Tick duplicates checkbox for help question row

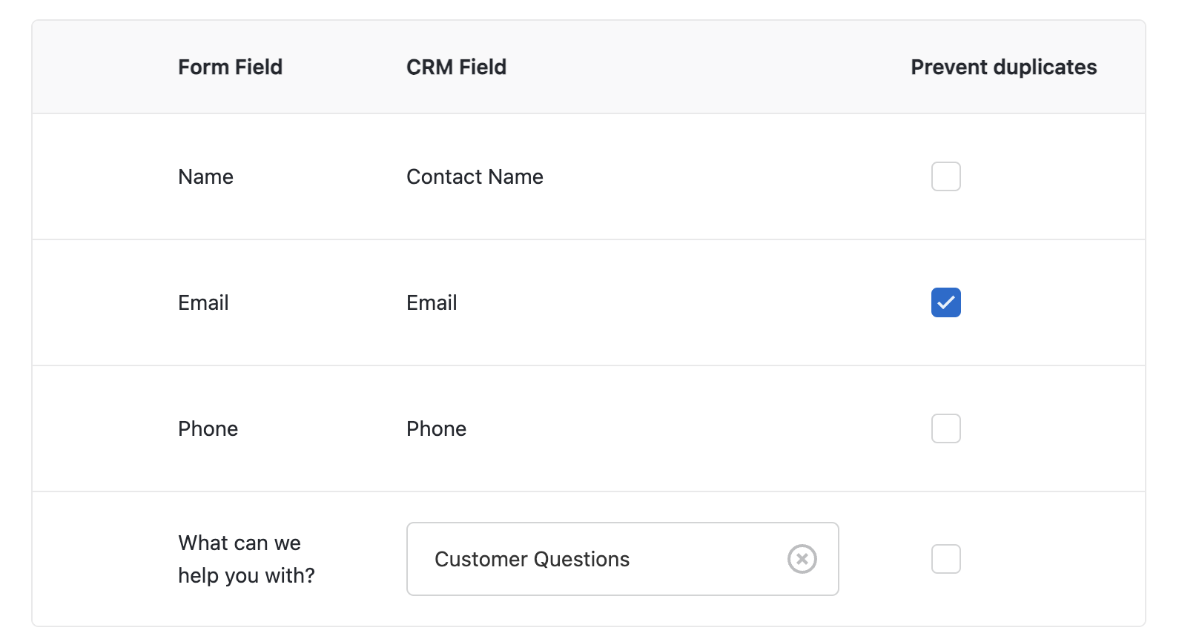click(945, 559)
